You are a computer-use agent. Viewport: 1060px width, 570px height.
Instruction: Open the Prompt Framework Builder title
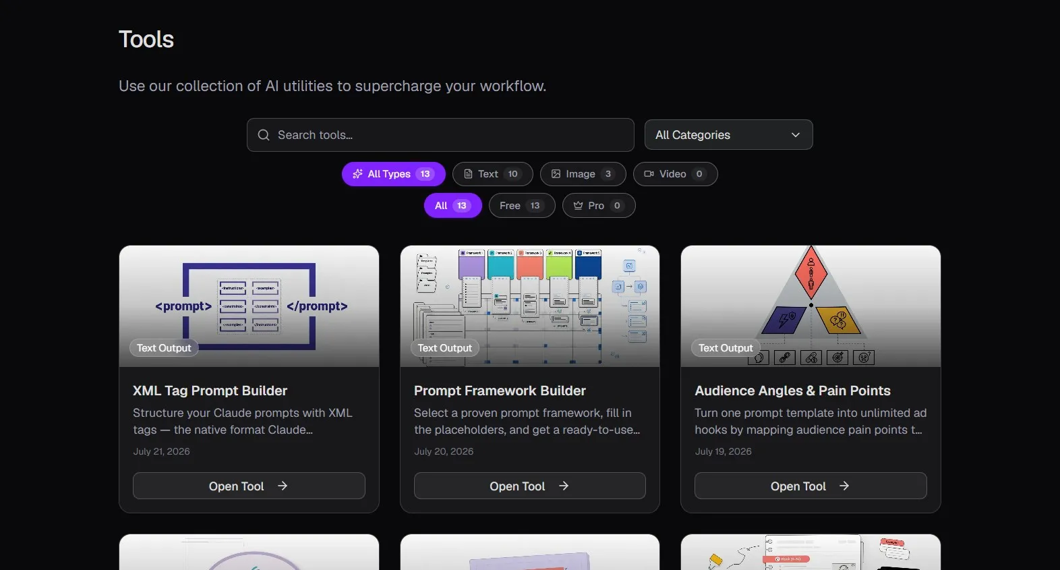click(x=500, y=391)
